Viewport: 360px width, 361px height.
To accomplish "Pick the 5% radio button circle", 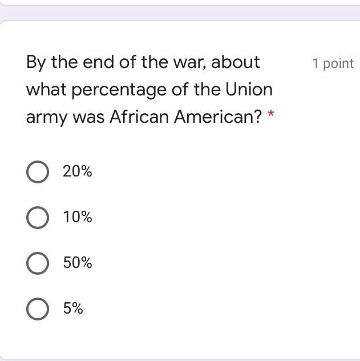I will click(x=38, y=308).
